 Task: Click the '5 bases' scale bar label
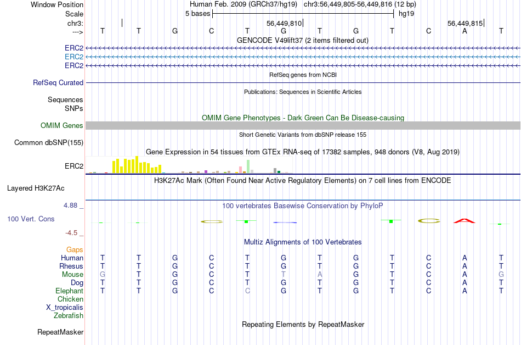click(197, 14)
